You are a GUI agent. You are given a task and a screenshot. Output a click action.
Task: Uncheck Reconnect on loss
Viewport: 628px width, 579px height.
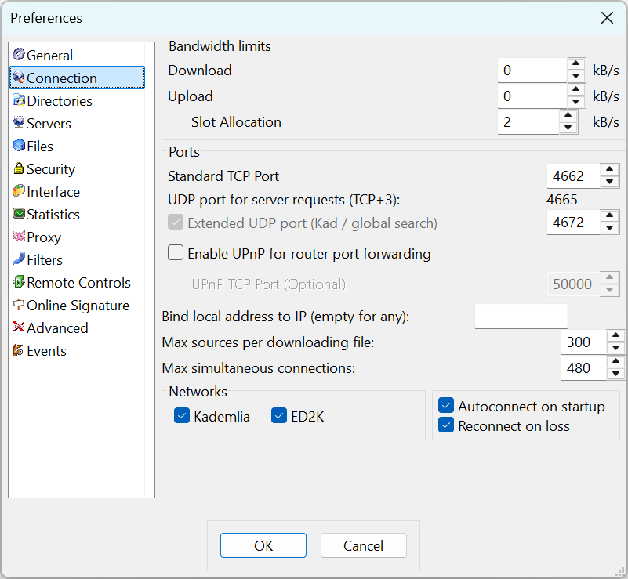(x=446, y=425)
